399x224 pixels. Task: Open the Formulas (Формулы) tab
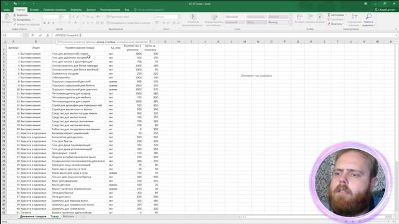coord(76,10)
